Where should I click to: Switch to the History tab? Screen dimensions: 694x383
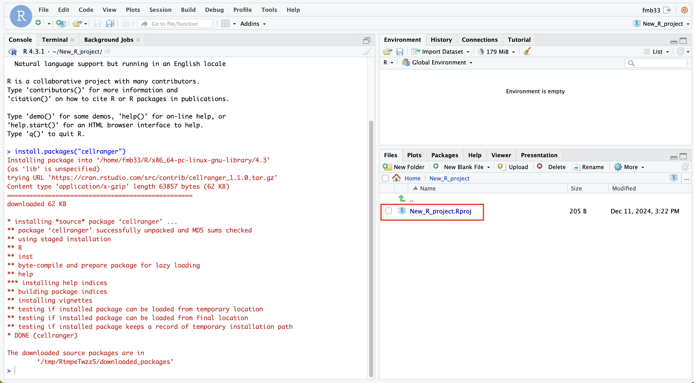pos(441,40)
